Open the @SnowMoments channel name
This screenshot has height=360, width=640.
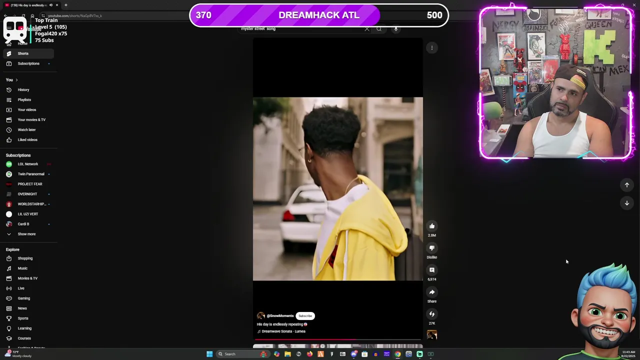click(280, 316)
